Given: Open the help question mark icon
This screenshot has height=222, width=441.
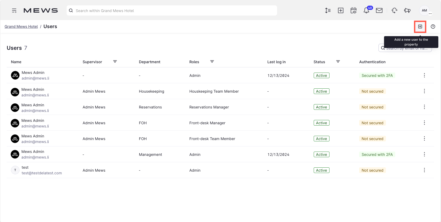Looking at the screenshot, I should (x=433, y=27).
